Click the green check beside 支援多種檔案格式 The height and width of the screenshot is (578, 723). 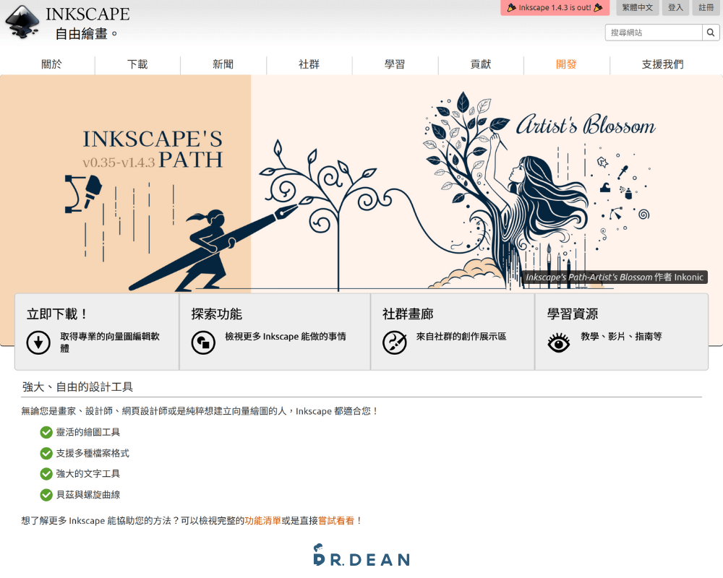click(x=46, y=454)
